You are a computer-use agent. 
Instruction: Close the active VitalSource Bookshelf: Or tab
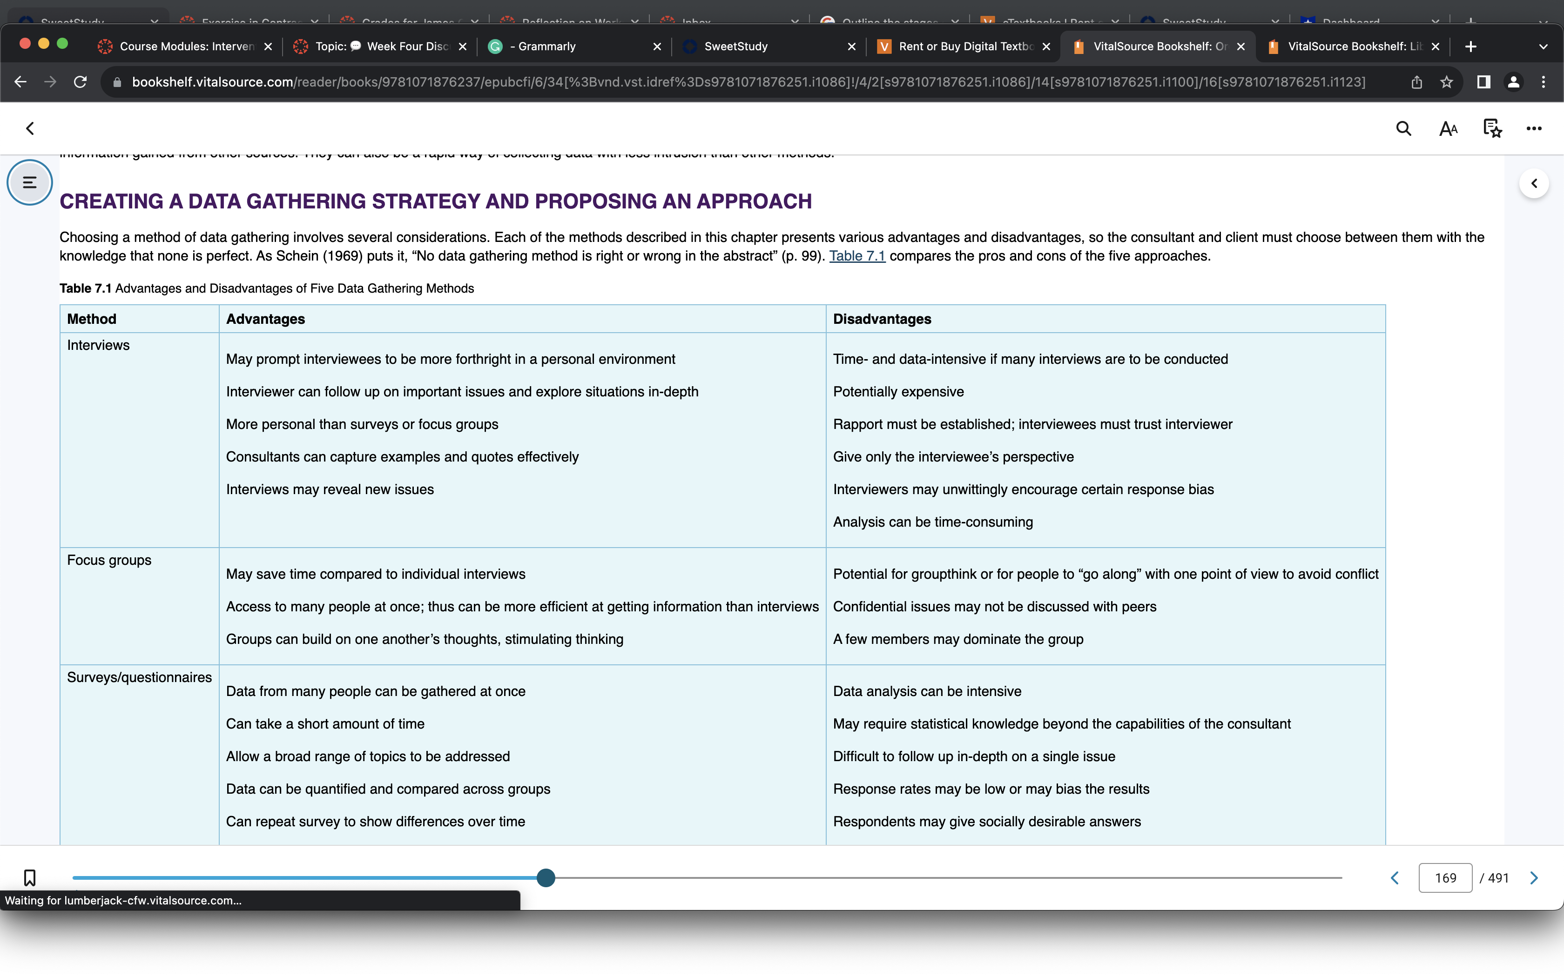coord(1241,47)
